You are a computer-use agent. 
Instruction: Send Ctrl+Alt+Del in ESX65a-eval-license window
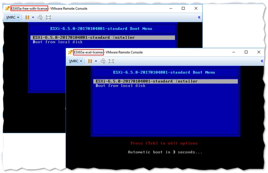tap(103, 61)
